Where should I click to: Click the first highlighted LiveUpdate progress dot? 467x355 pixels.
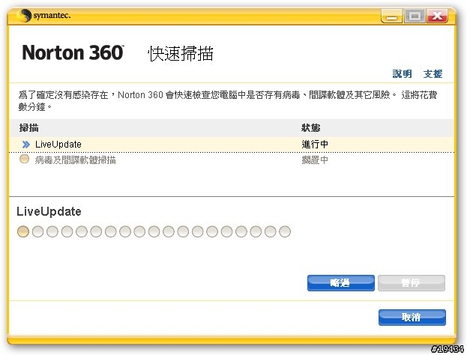[23, 231]
